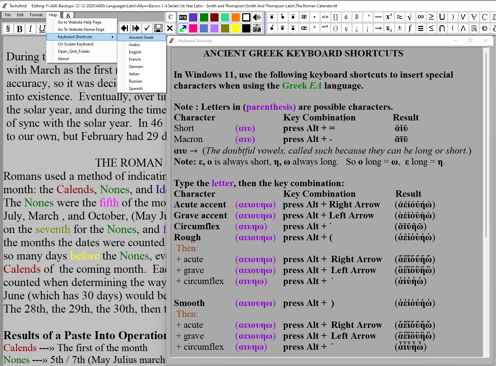Toggle italic formatting

click(31, 29)
